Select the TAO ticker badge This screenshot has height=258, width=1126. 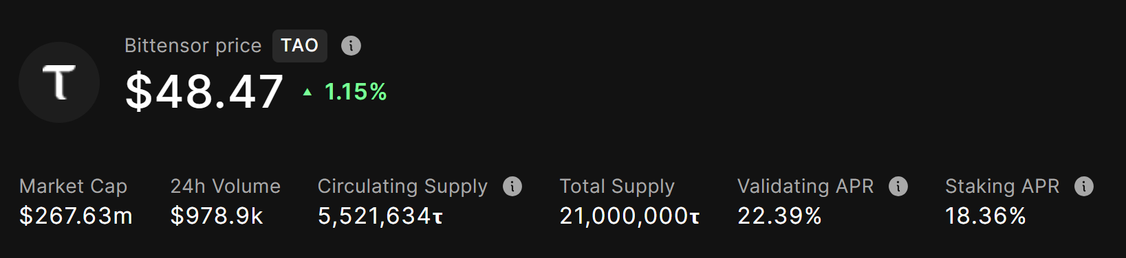300,46
